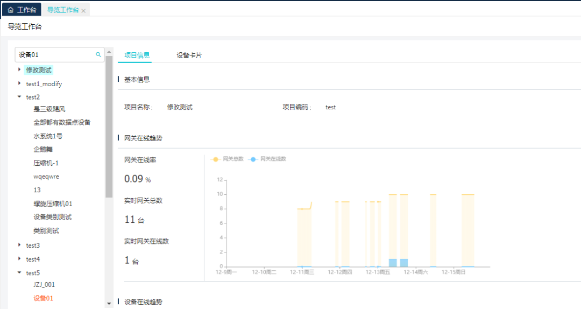Screen dimensions: 581x309
Task: Select 压缩机-1 in the device tree
Action: [46, 163]
